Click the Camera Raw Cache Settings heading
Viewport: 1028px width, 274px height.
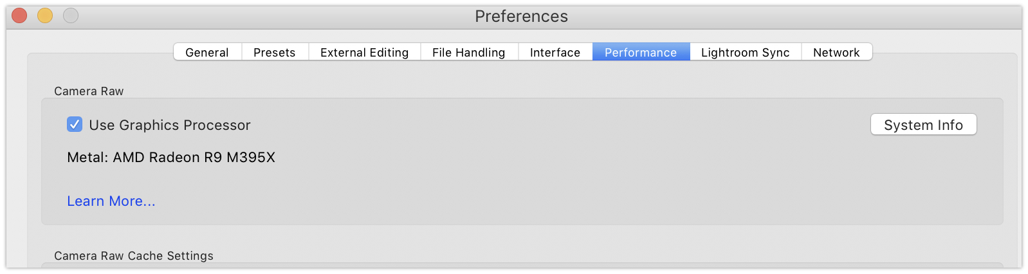[x=134, y=256]
